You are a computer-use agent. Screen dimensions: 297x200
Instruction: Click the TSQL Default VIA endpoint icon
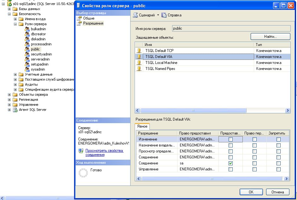tap(139, 57)
